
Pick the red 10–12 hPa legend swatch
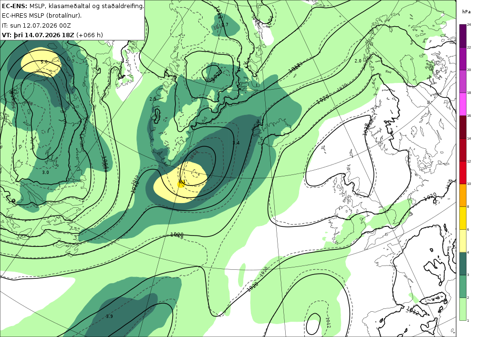463,172
